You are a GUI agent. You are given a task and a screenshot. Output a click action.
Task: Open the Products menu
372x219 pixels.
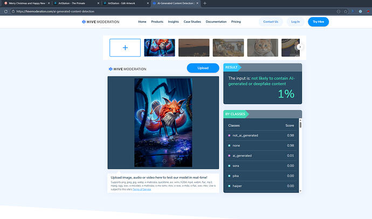point(157,22)
